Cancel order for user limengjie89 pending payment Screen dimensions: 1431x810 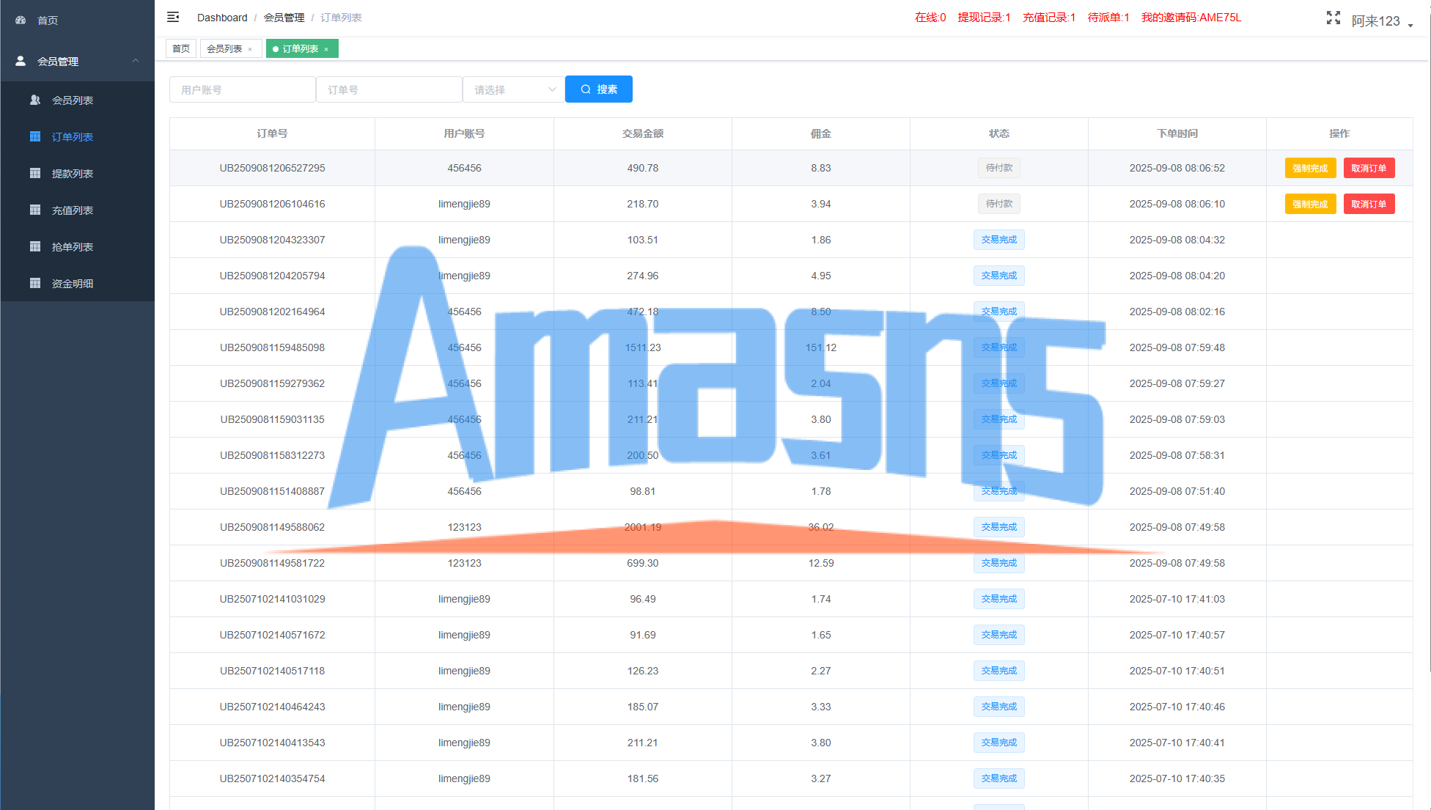click(x=1368, y=205)
